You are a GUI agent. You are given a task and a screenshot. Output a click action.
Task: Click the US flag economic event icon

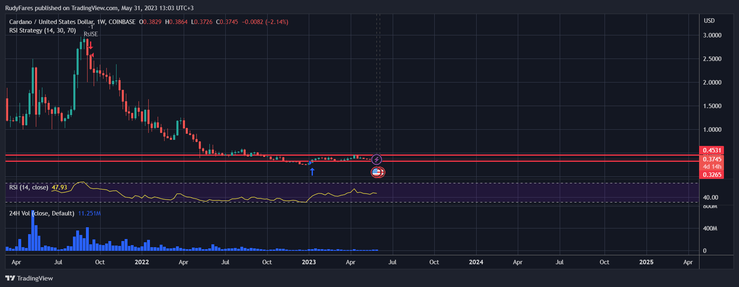[x=376, y=172]
